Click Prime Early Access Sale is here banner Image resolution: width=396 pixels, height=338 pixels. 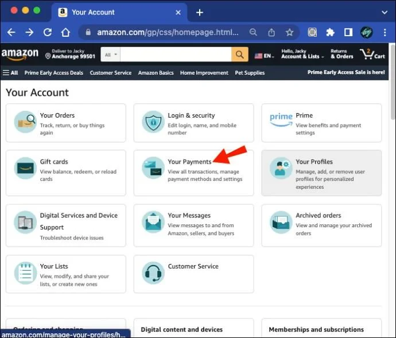point(346,72)
